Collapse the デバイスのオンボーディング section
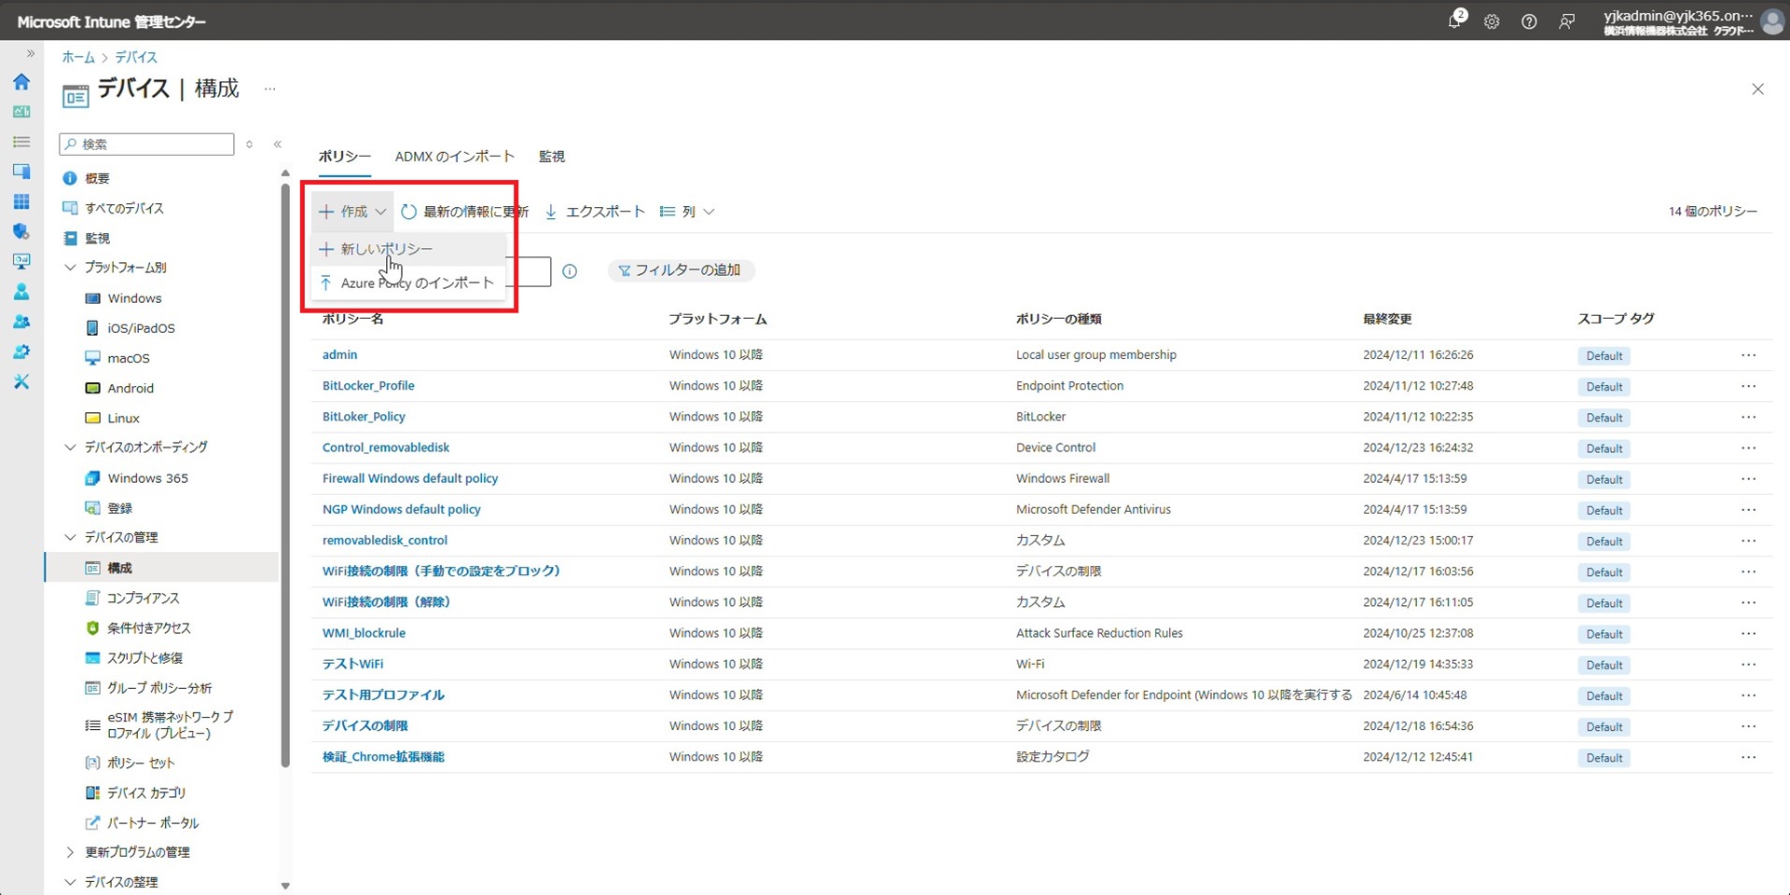 [x=70, y=447]
